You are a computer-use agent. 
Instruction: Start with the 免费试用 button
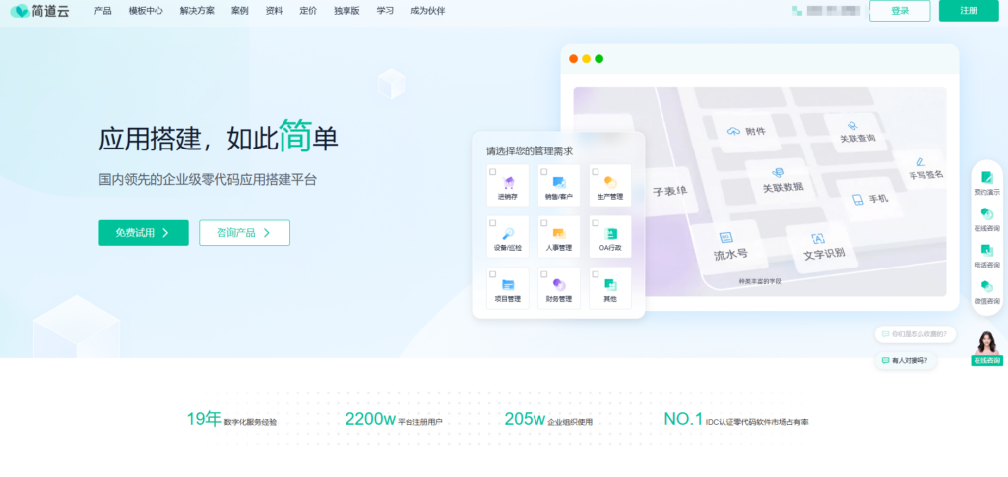(144, 233)
